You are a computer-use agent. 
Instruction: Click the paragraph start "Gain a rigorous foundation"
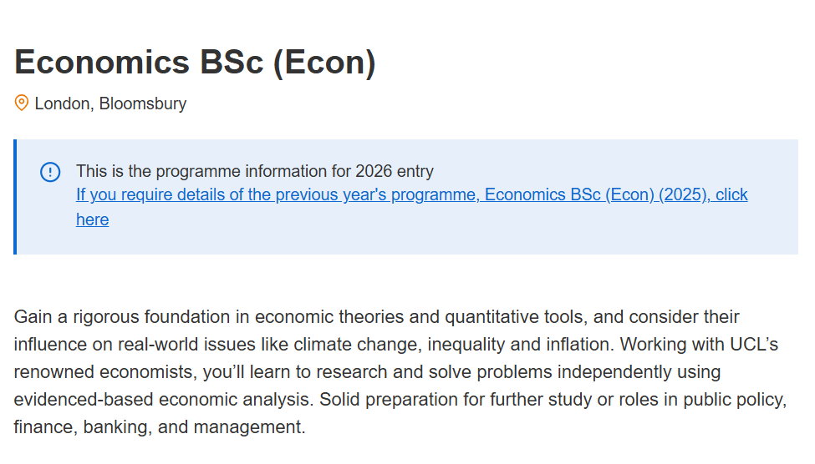coord(109,317)
